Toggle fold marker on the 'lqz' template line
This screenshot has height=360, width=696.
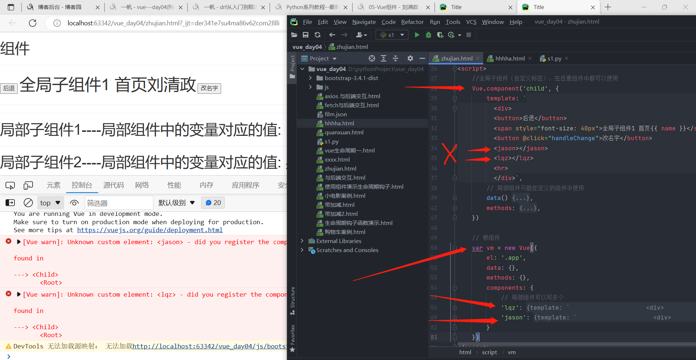pyautogui.click(x=455, y=307)
